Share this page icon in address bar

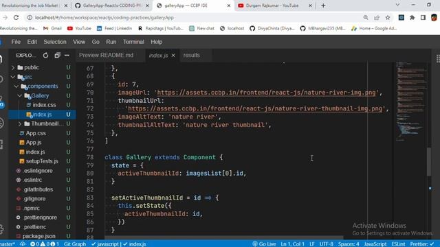[x=377, y=18]
